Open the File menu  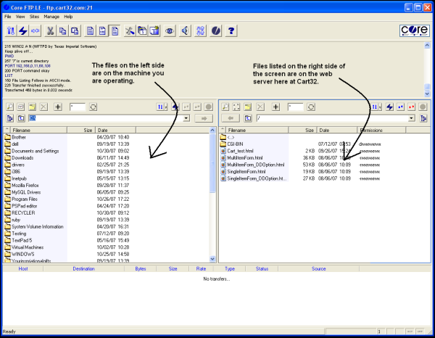click(x=8, y=17)
